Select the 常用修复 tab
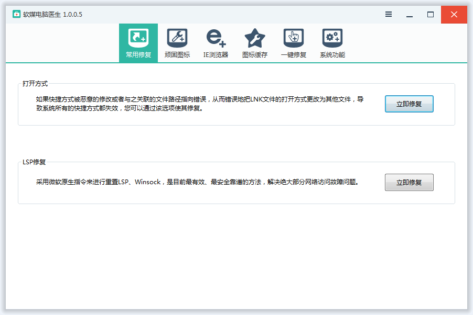 point(138,43)
